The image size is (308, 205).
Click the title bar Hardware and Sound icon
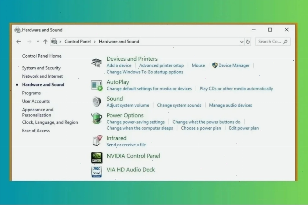point(18,30)
